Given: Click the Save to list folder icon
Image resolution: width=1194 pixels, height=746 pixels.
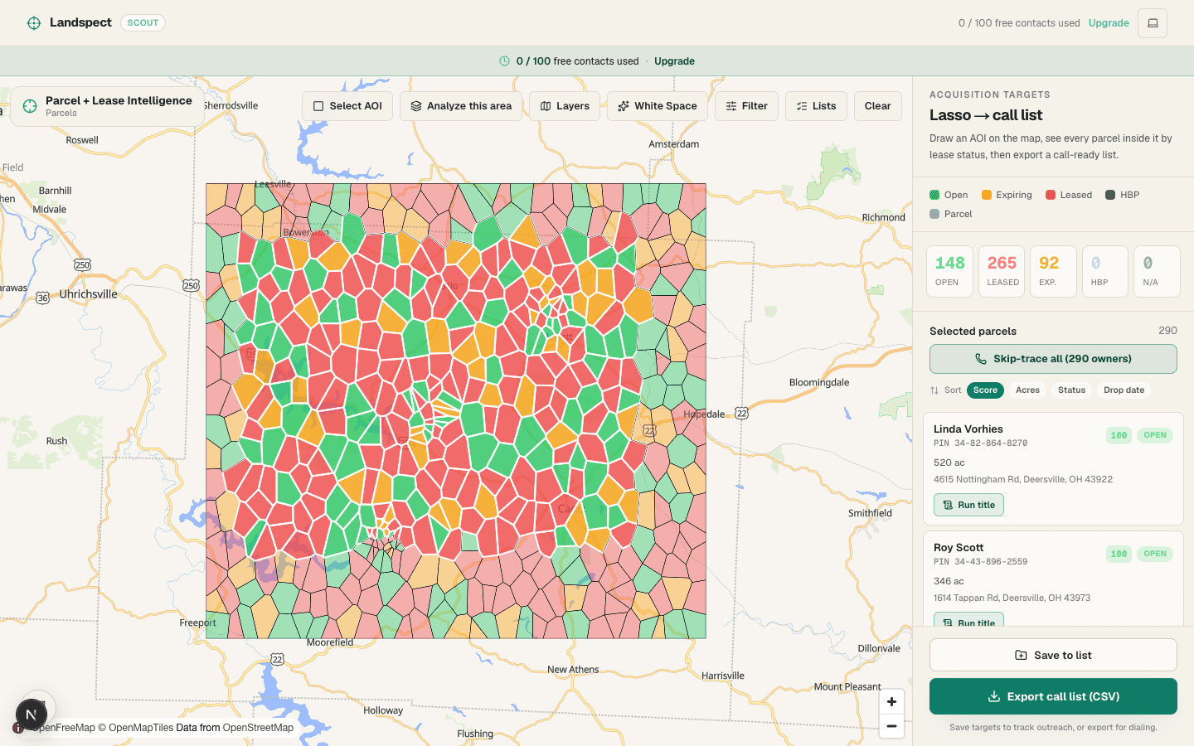Looking at the screenshot, I should tap(1022, 655).
